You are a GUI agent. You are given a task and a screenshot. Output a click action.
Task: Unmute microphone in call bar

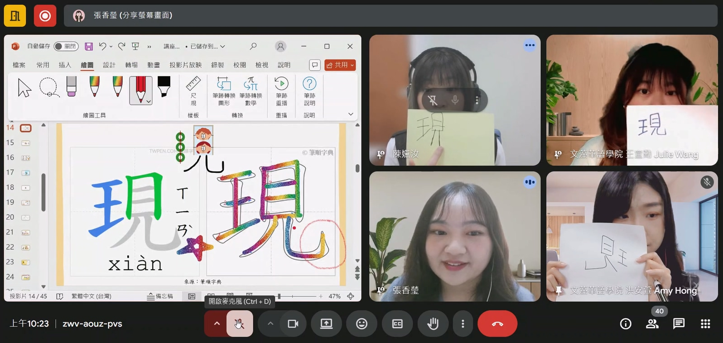(x=239, y=324)
